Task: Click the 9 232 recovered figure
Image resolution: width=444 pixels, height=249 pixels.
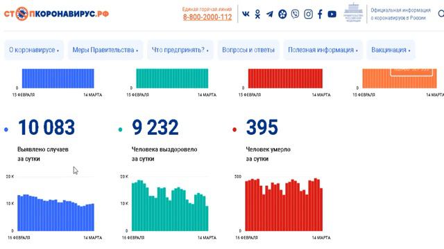Action: [x=155, y=127]
